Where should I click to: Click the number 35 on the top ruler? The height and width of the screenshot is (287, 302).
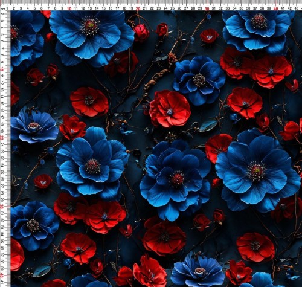[x=241, y=8]
